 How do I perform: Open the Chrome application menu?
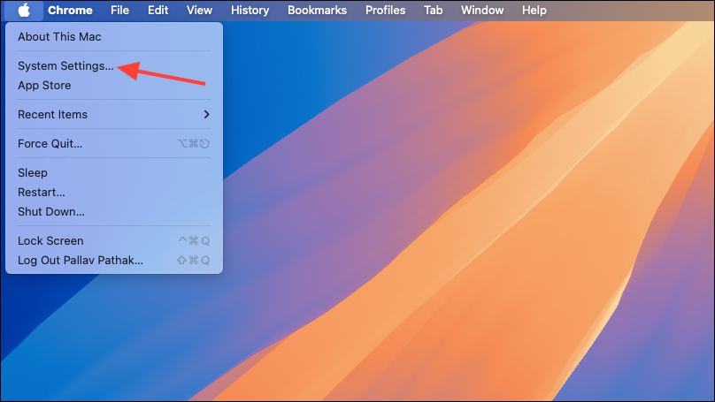point(70,10)
